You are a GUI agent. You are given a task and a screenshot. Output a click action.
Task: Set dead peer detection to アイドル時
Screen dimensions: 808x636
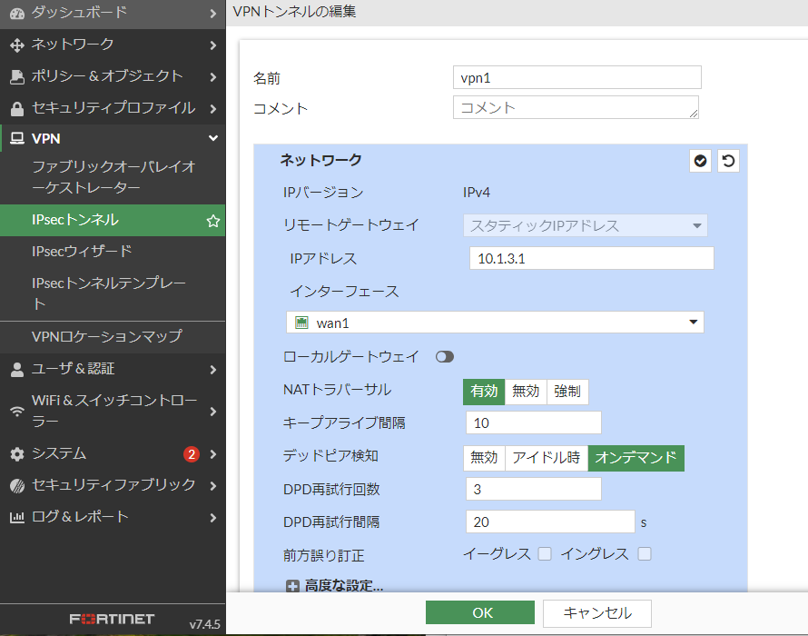click(547, 458)
